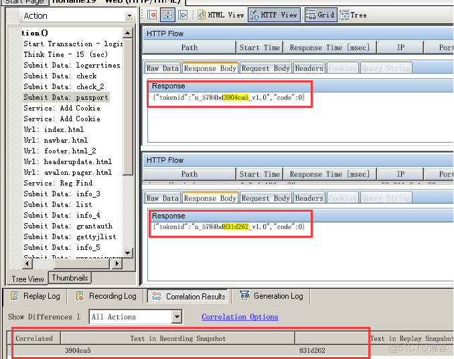Open the Recording Log tab
The image size is (454, 359).
pos(106,296)
